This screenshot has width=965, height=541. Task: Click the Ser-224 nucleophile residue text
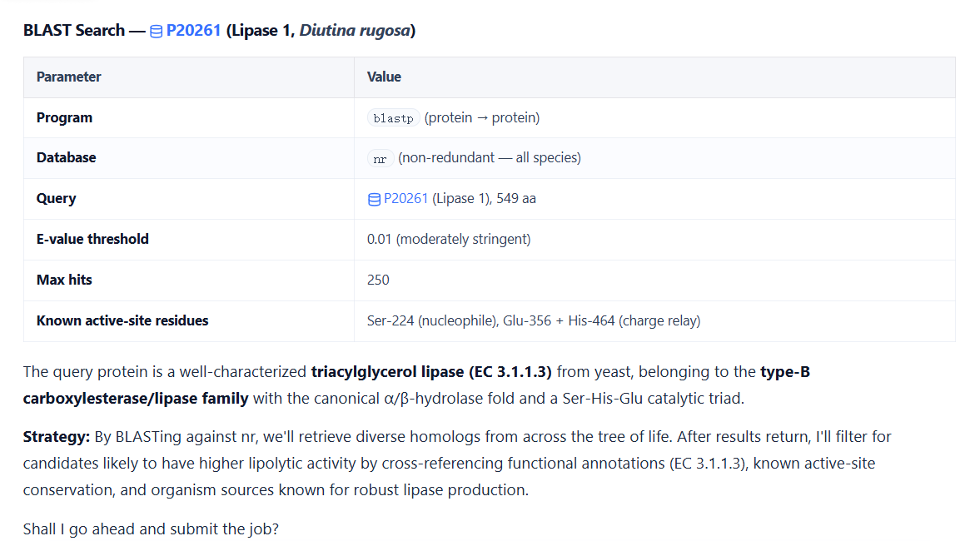coord(432,320)
